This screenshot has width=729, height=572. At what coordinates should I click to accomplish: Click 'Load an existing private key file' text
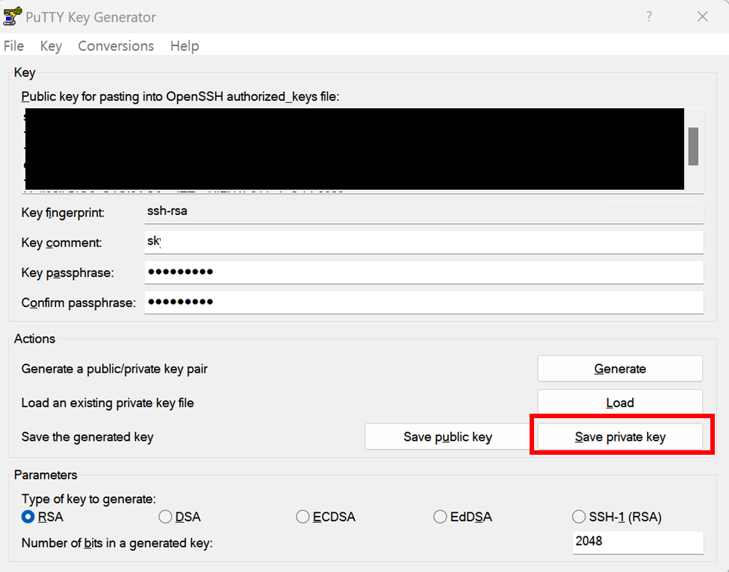pos(108,402)
